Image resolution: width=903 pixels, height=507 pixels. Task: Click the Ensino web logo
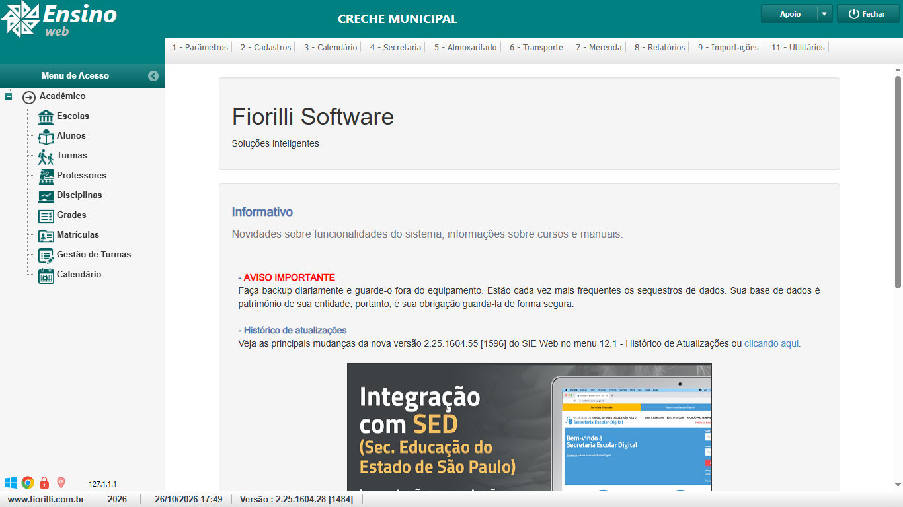(59, 18)
